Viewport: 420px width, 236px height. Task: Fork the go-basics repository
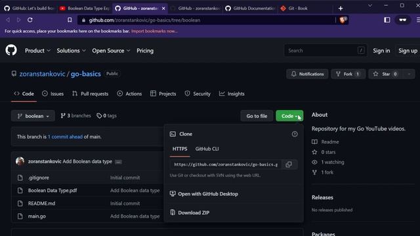point(348,74)
